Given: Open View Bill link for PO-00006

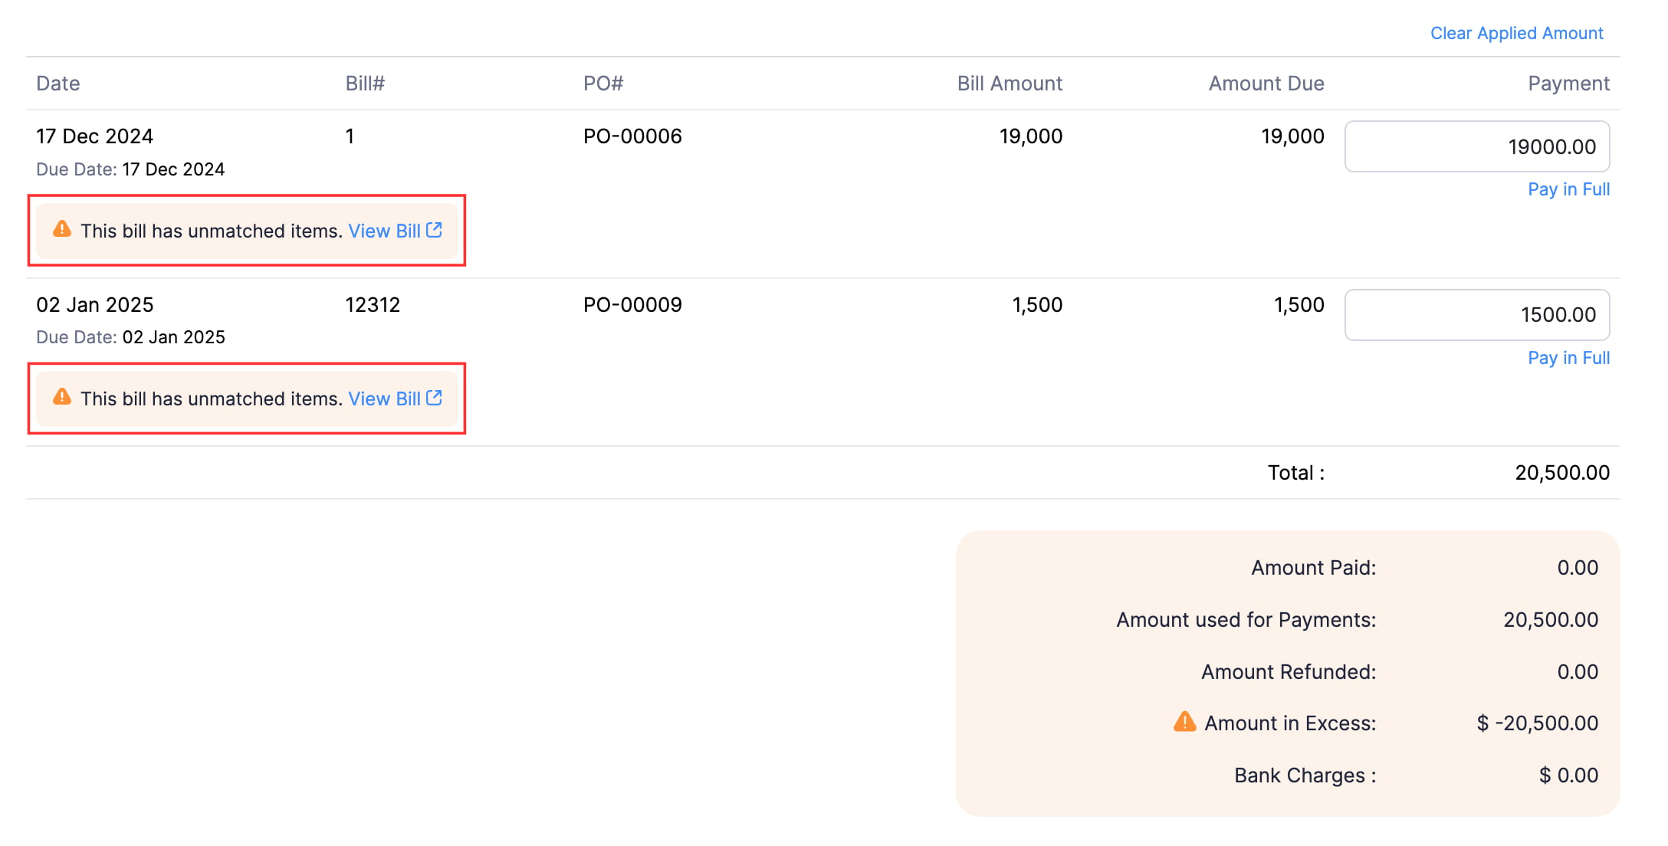Looking at the screenshot, I should tap(384, 231).
